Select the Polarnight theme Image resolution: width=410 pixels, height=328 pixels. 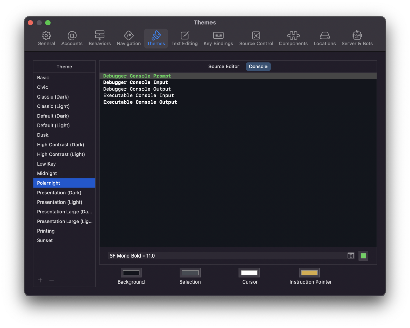point(64,183)
